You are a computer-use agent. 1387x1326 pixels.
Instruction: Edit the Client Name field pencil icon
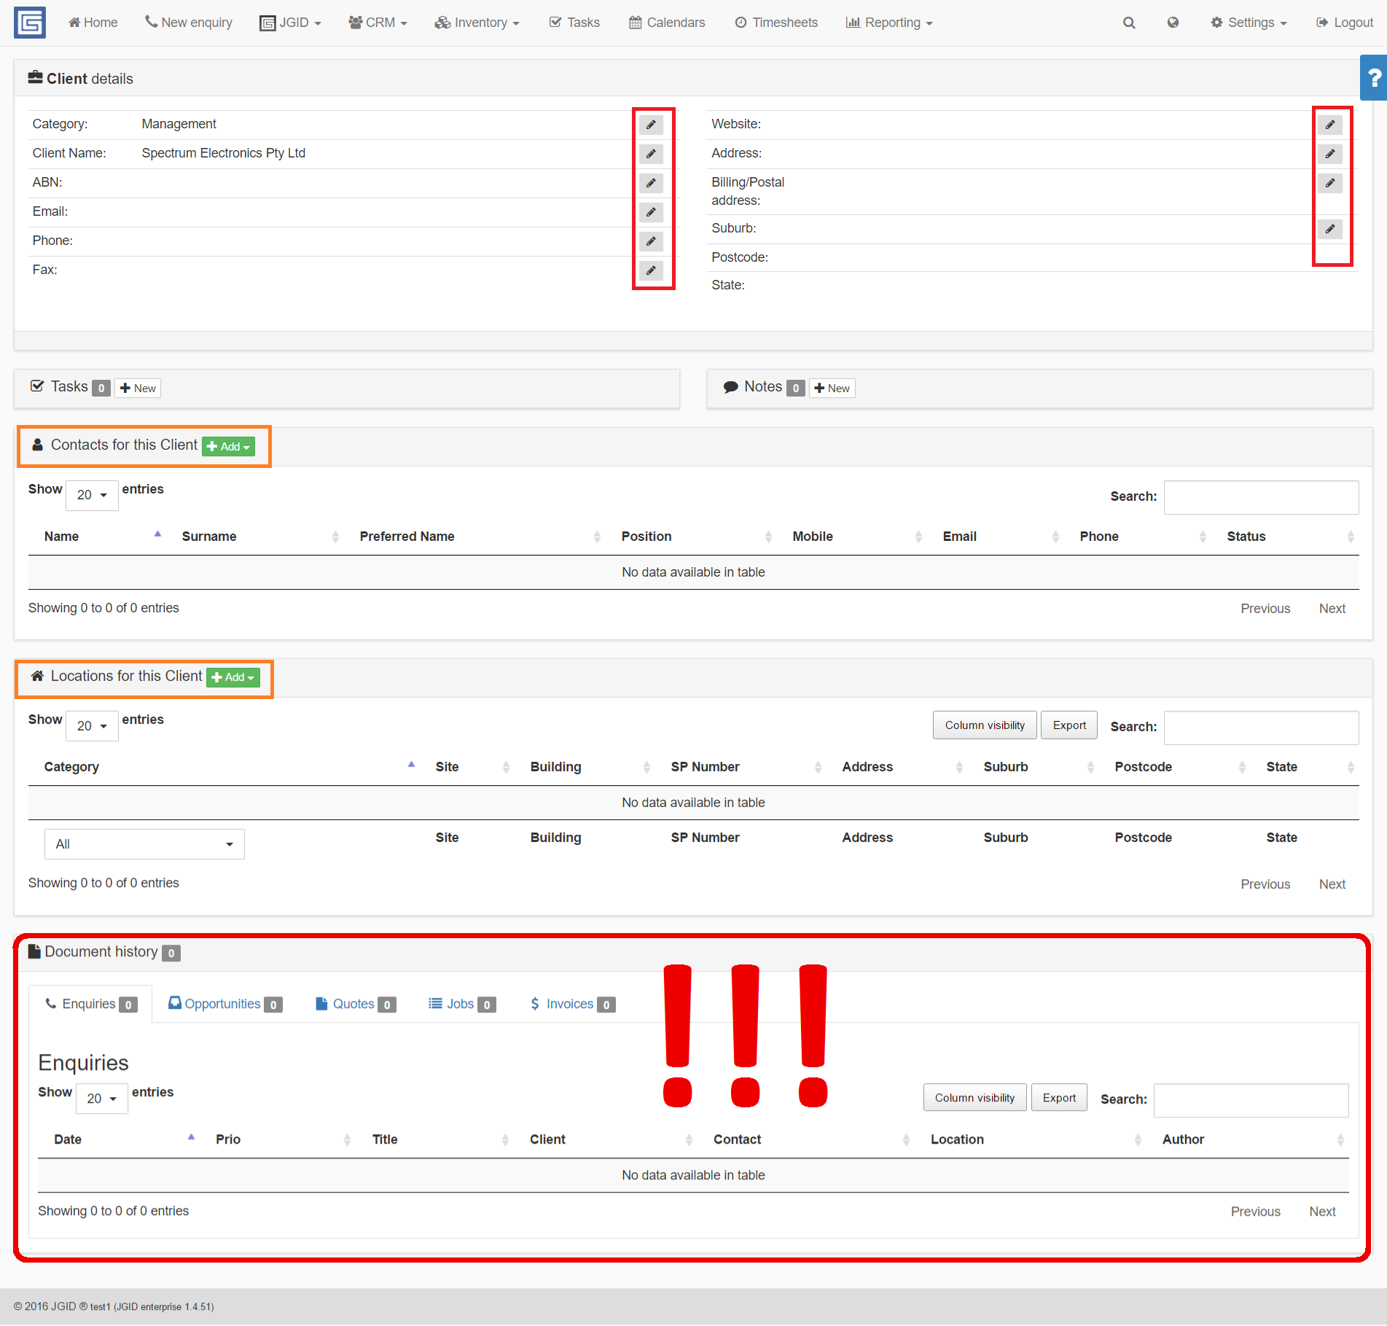651,154
